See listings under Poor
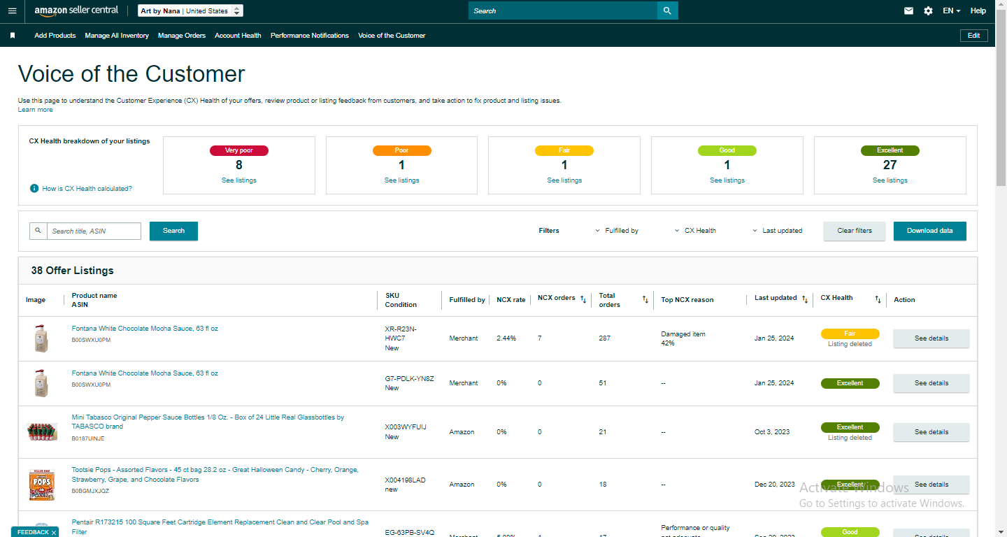Screen dimensions: 1007x537 (401, 180)
